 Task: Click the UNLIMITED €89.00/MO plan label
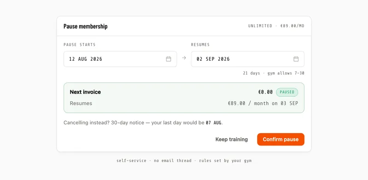(x=276, y=26)
